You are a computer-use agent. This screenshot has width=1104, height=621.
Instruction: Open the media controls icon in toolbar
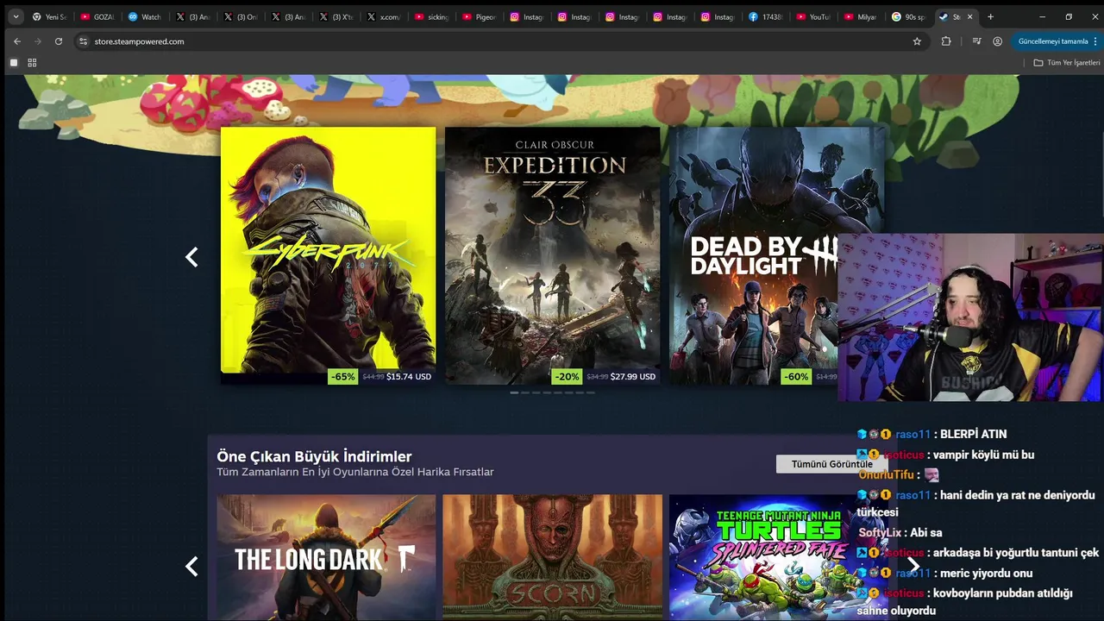pyautogui.click(x=976, y=41)
